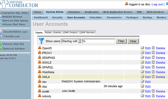Image resolution: width=168 pixels, height=99 pixels.
Task: Click the XMLA user icon
Action: 40,77
